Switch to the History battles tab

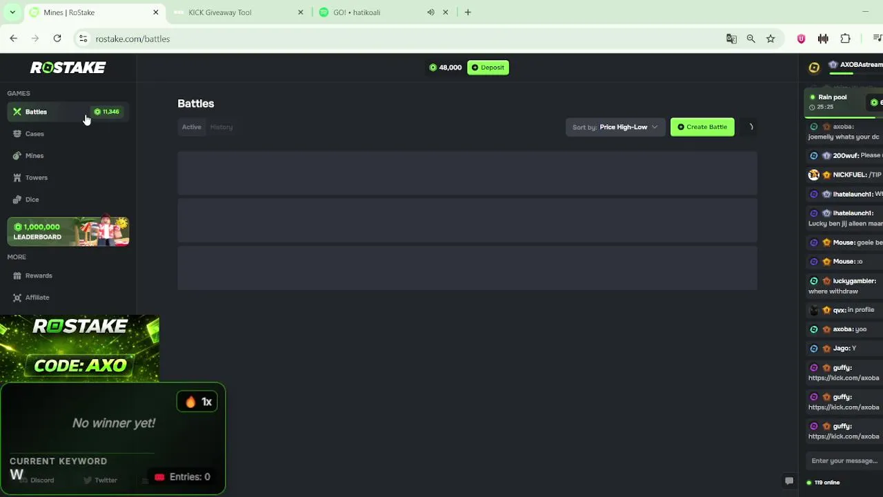(221, 127)
